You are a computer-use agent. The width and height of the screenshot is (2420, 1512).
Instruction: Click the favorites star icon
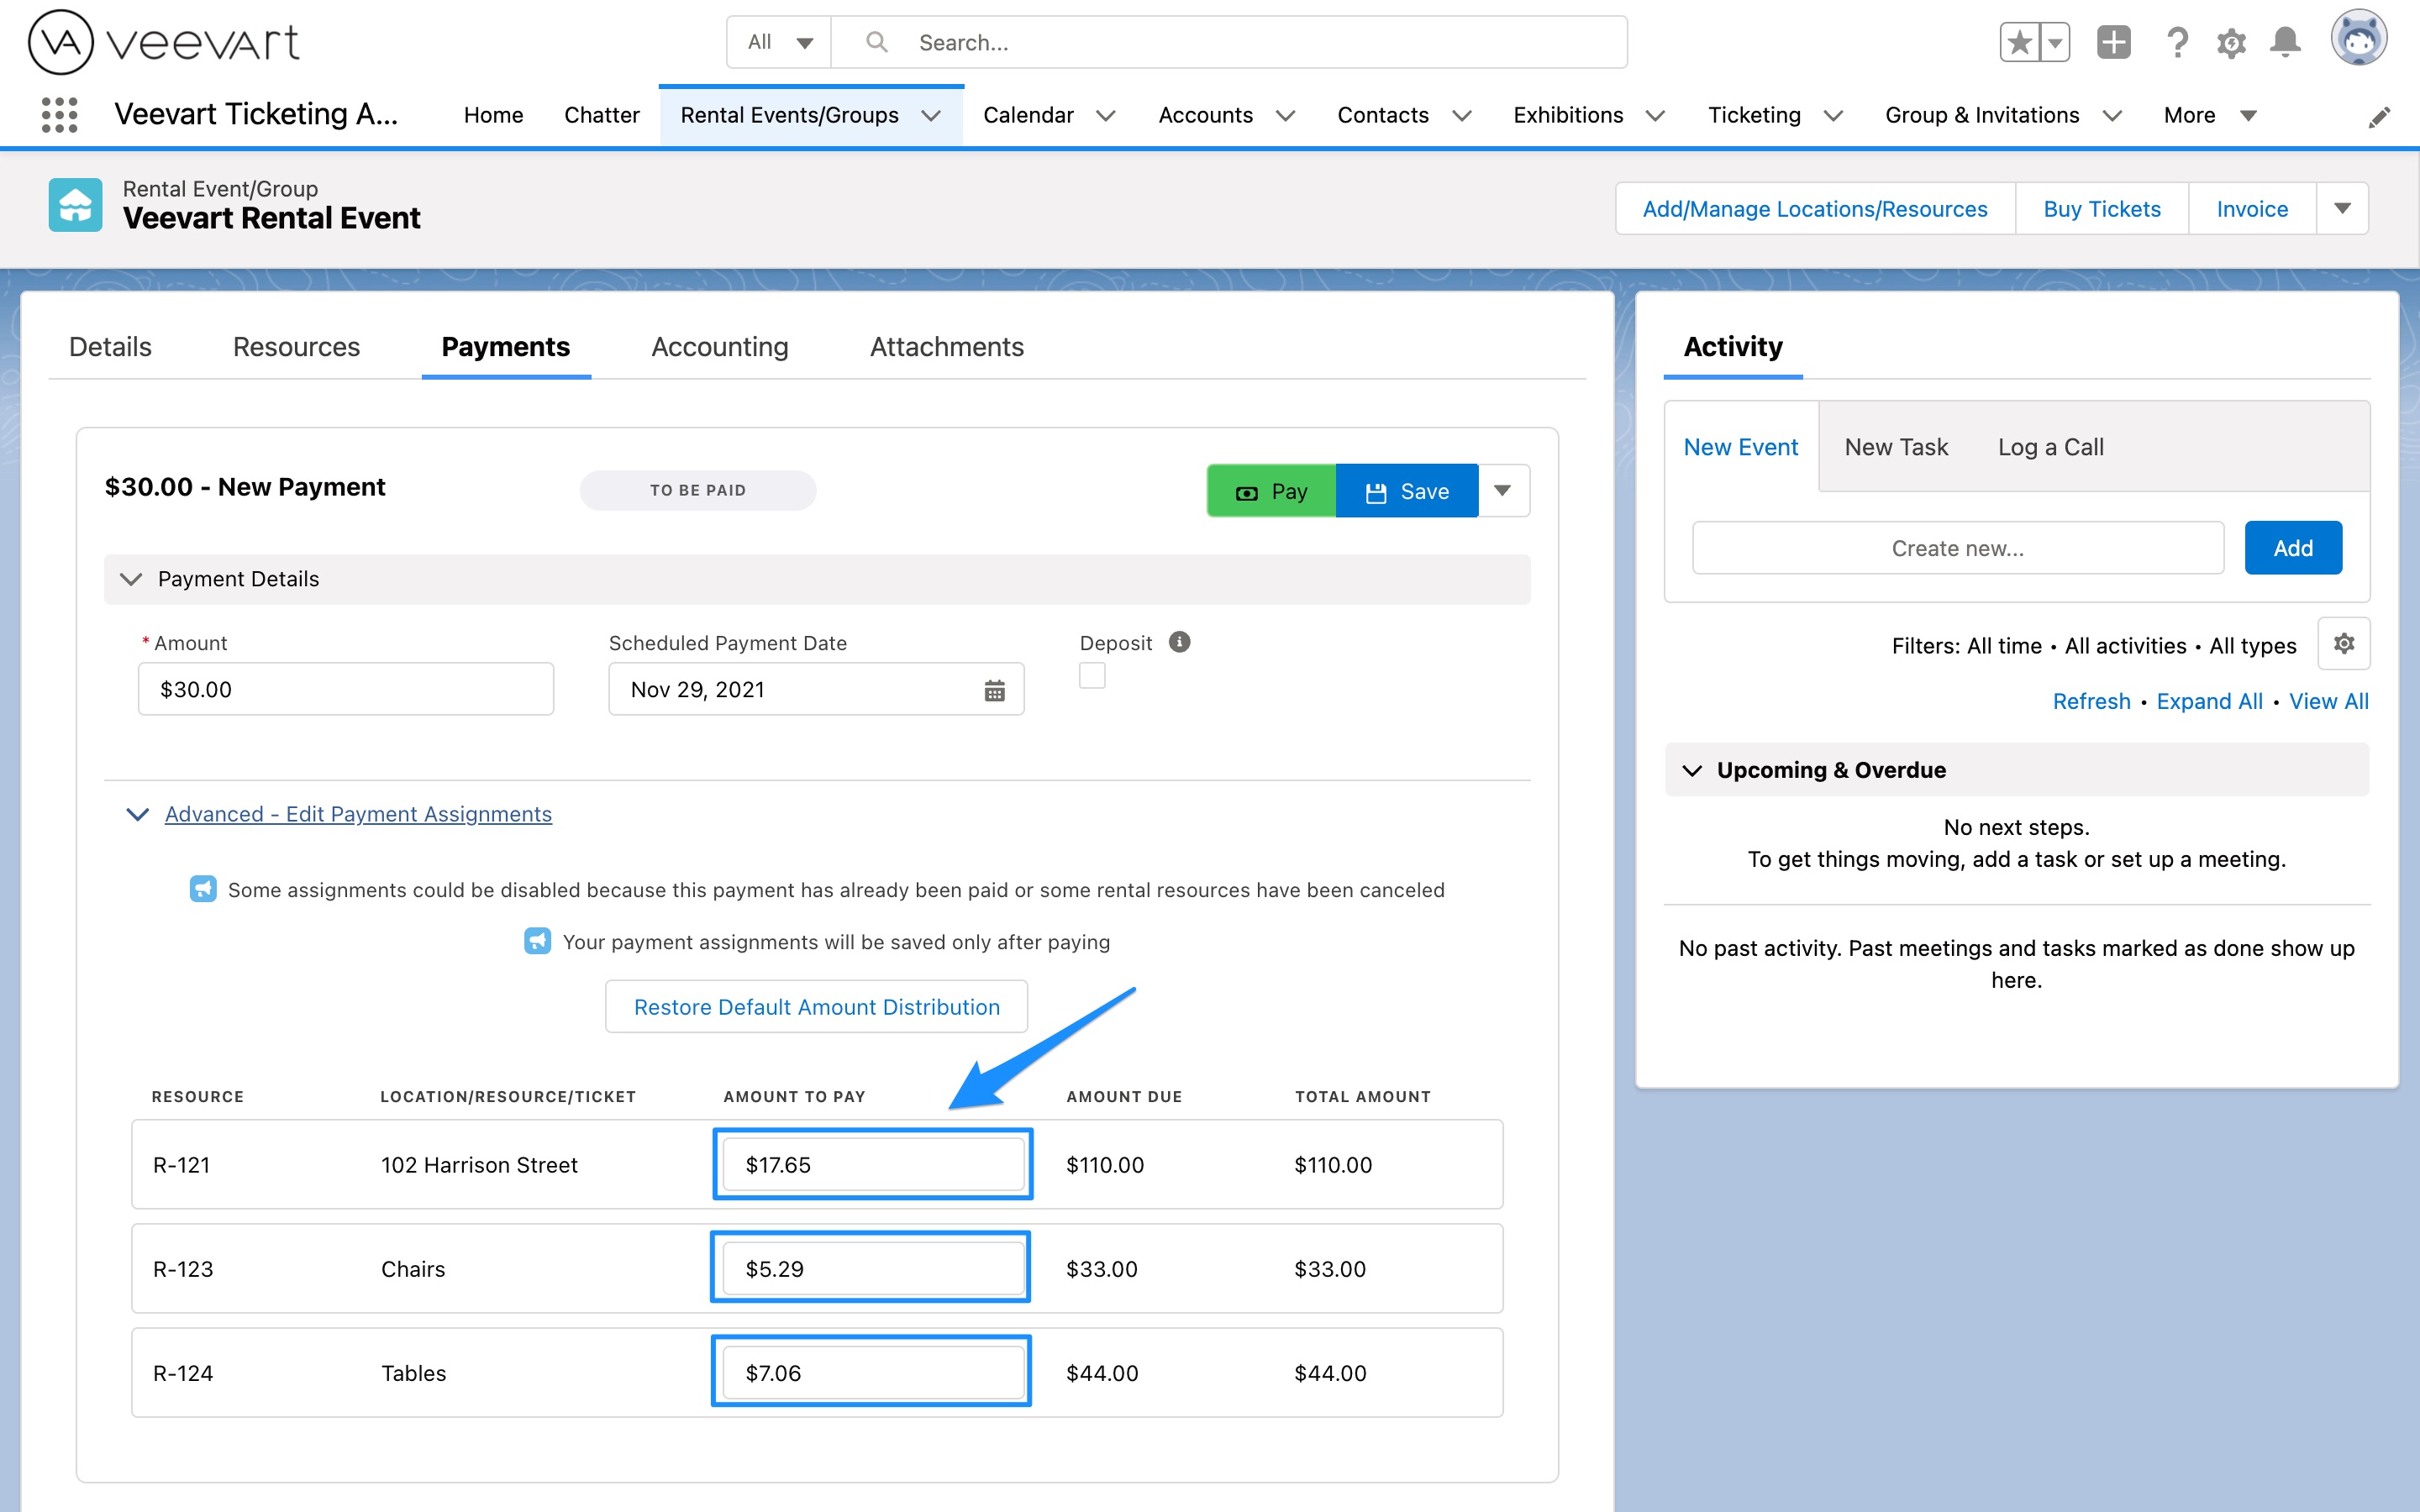click(2021, 41)
